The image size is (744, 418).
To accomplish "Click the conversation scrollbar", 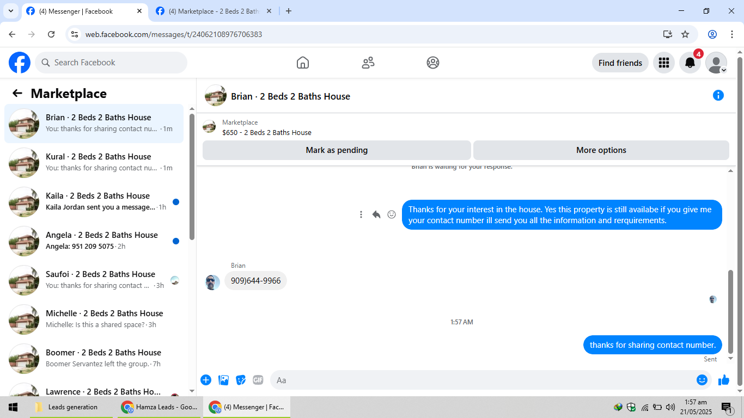I will (x=731, y=311).
